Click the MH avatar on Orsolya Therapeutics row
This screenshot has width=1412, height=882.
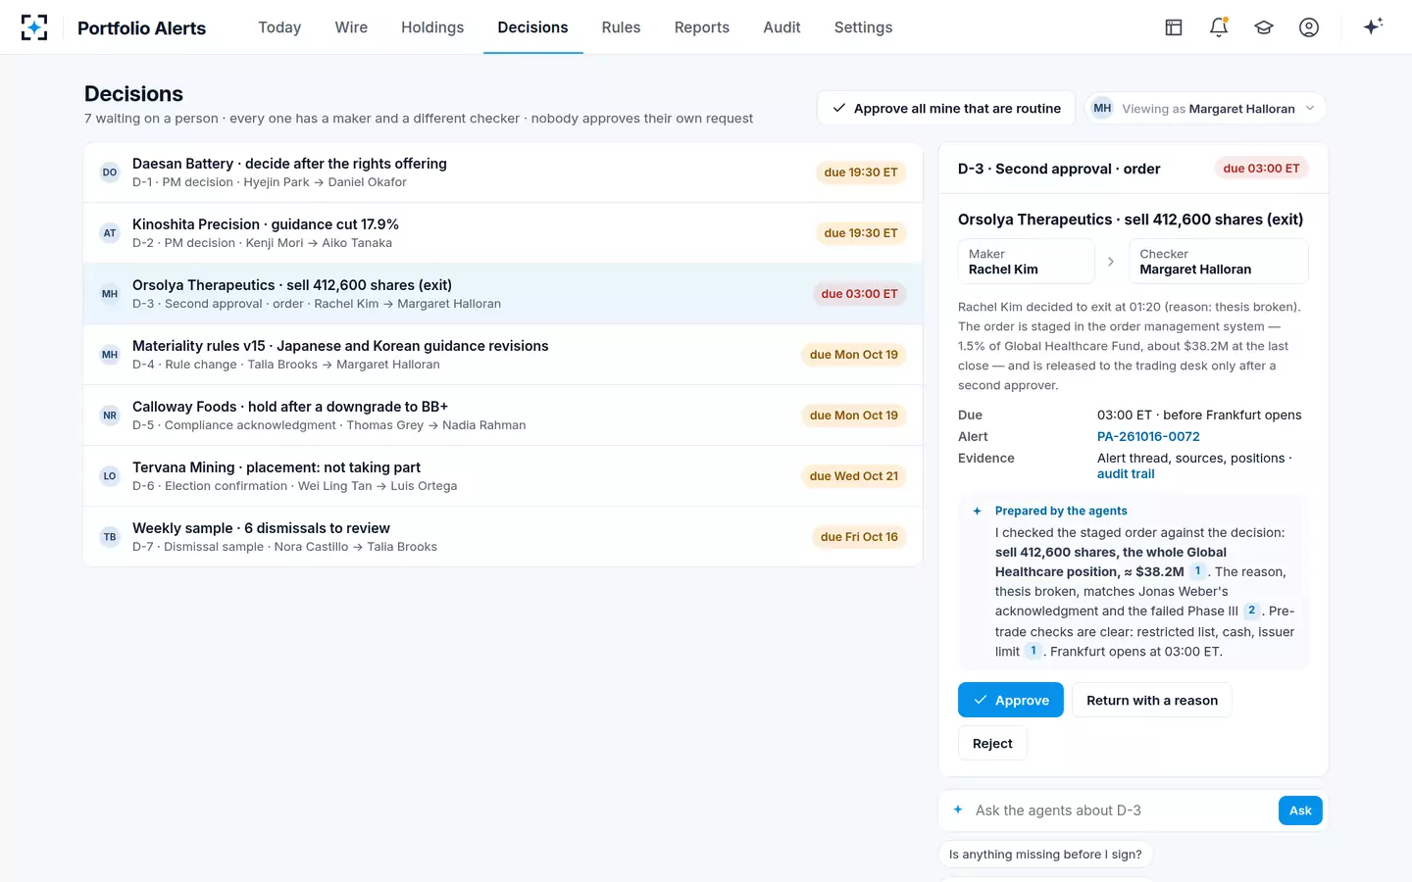[110, 294]
